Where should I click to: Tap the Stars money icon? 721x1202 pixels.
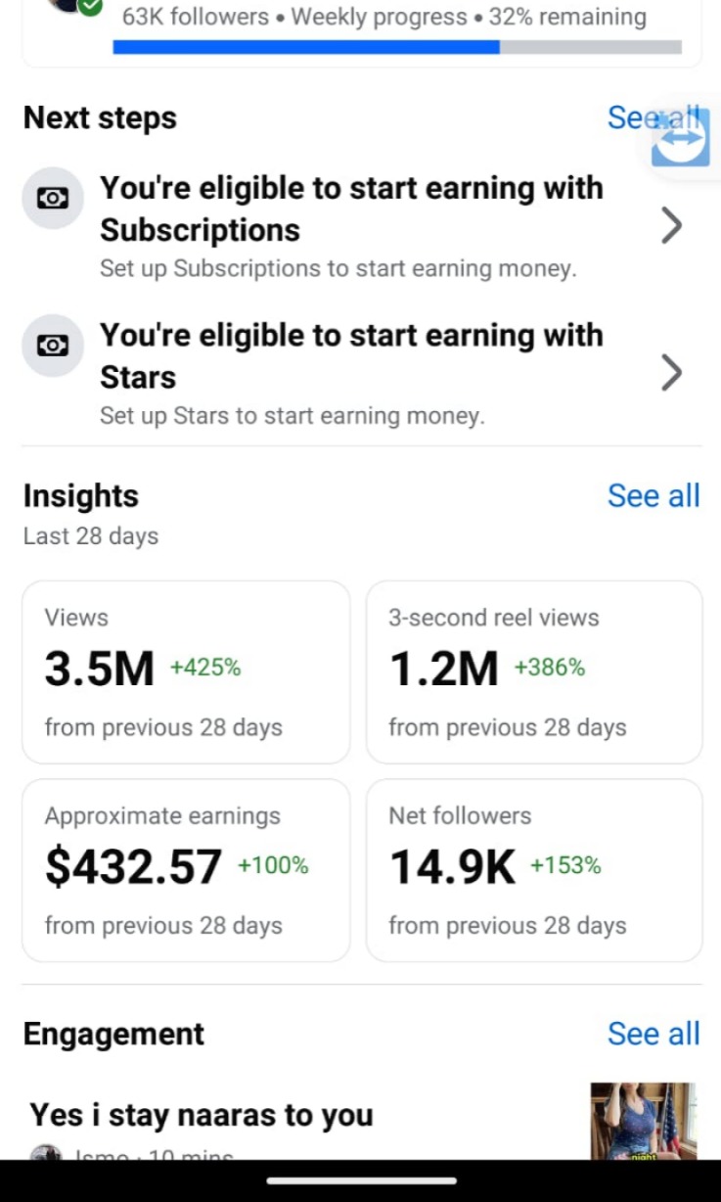53,345
